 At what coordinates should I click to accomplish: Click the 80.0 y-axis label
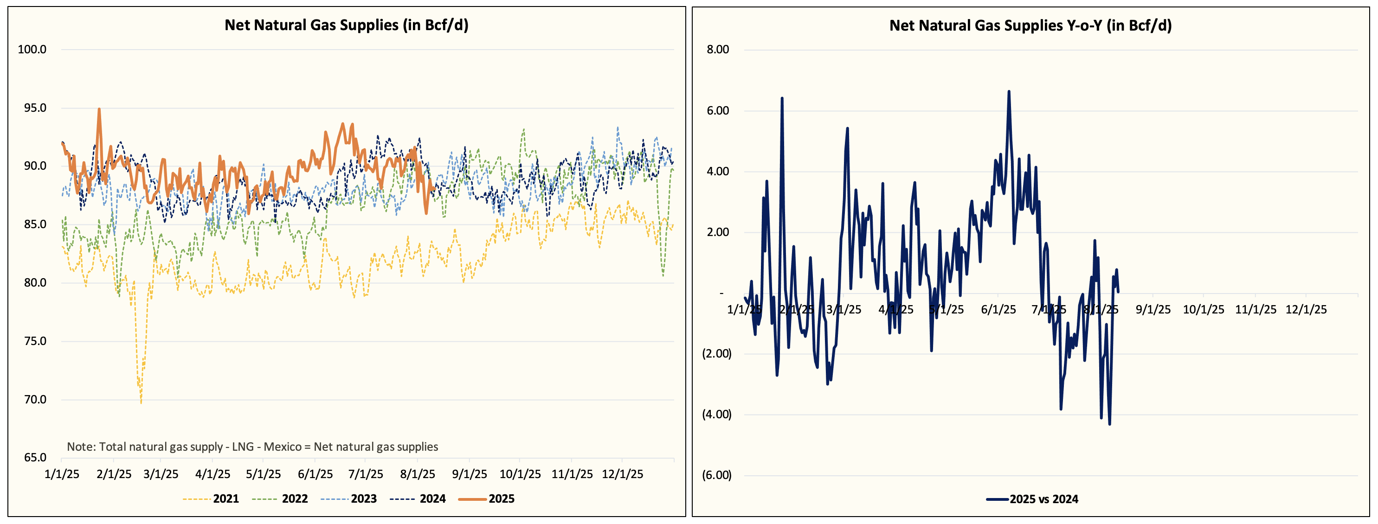[35, 283]
